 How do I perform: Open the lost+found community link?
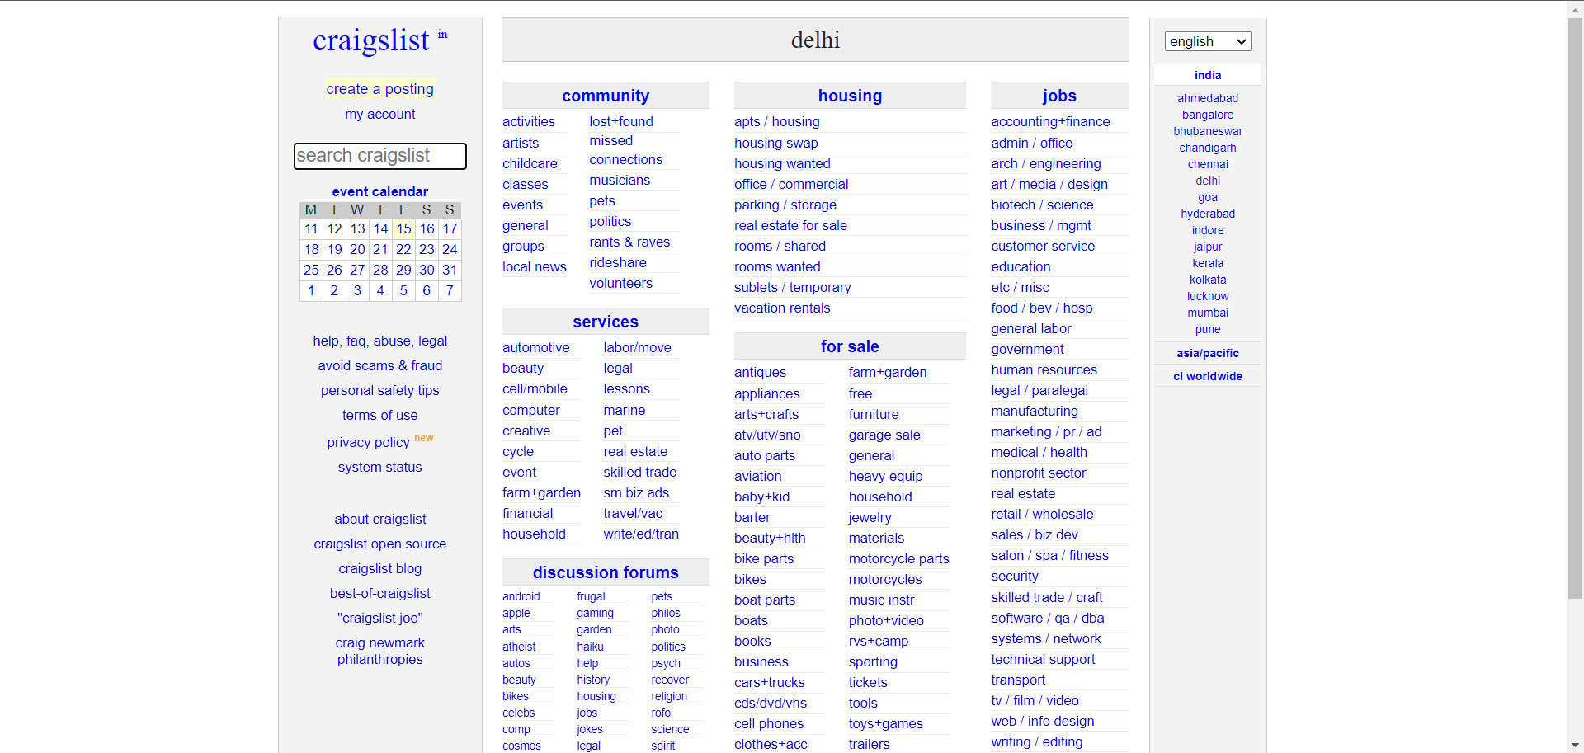(x=621, y=121)
